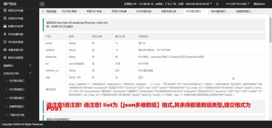Click the 异步通知地址 description cell
272x128 pixels.
pos(146,71)
